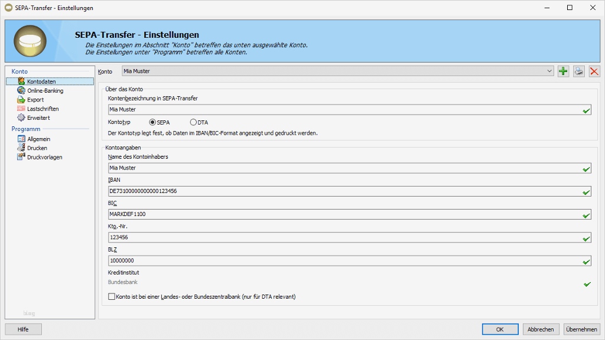Open the Konto dropdown showing Mia Muster

[549, 71]
